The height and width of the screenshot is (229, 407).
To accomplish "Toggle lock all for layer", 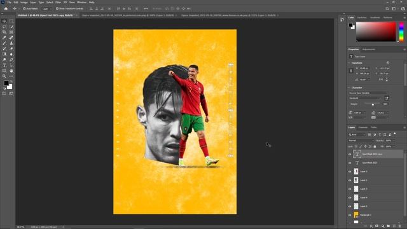I will [x=375, y=146].
